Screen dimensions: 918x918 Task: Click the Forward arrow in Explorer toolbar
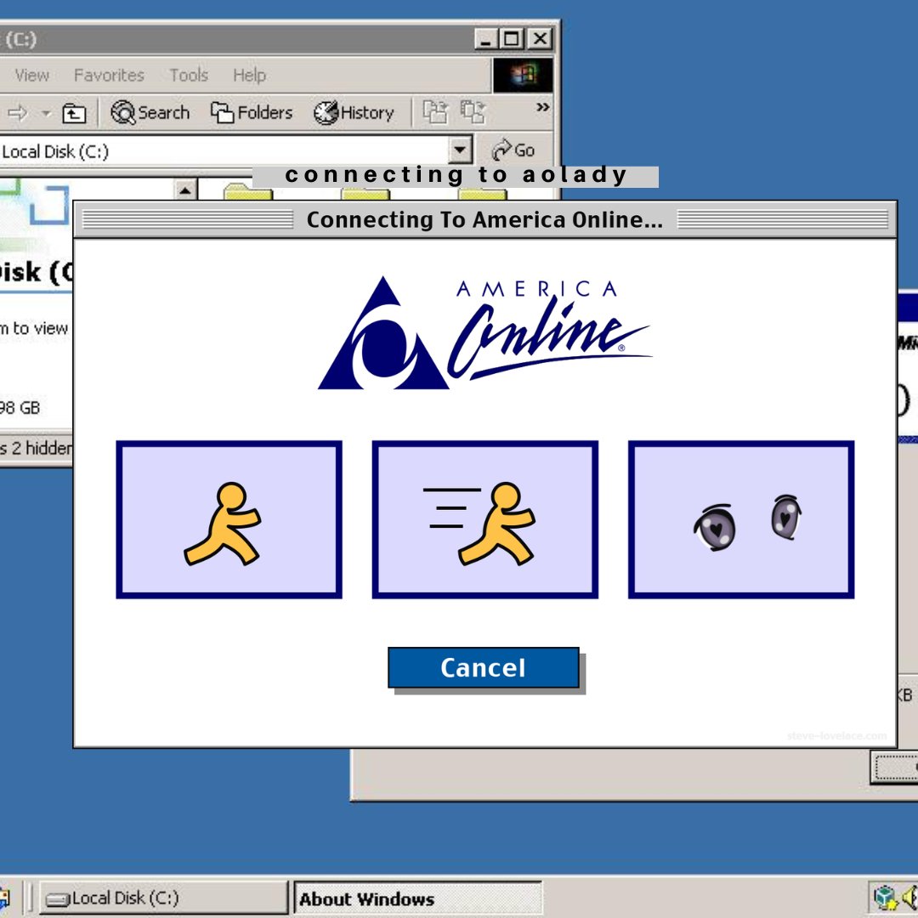pyautogui.click(x=18, y=112)
